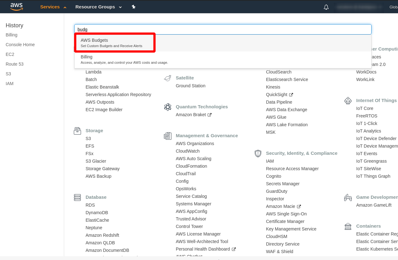The image size is (398, 260).
Task: Open AWS Backup service
Action: [x=98, y=176]
